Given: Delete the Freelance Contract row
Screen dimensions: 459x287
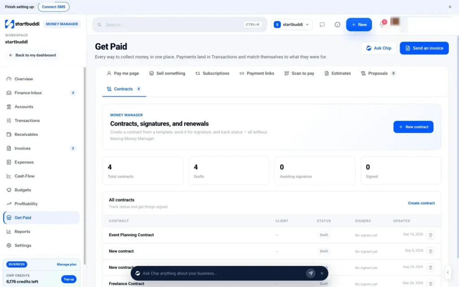Looking at the screenshot, I should point(430,283).
